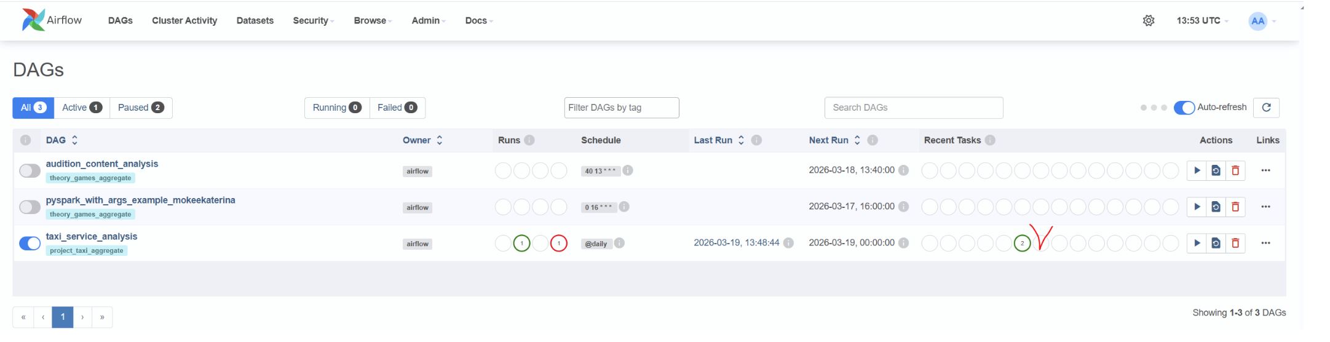
Task: Click the info icon beside @daily schedule
Action: pos(619,243)
